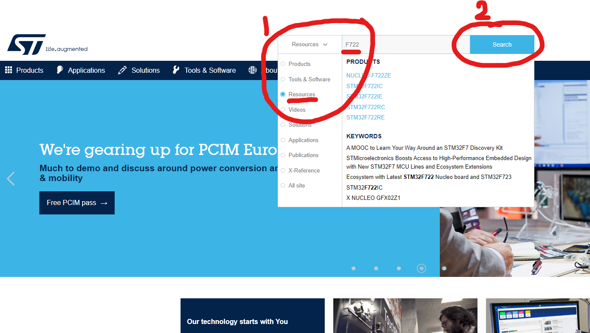Select the Videos radio option
This screenshot has width=590, height=333.
click(x=283, y=110)
